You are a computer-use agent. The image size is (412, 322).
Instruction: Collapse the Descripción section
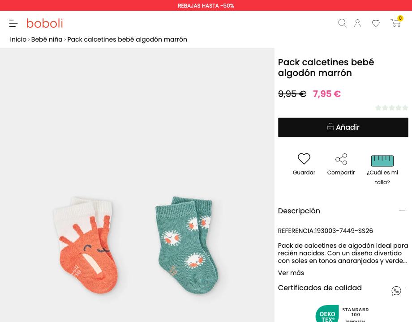click(402, 211)
